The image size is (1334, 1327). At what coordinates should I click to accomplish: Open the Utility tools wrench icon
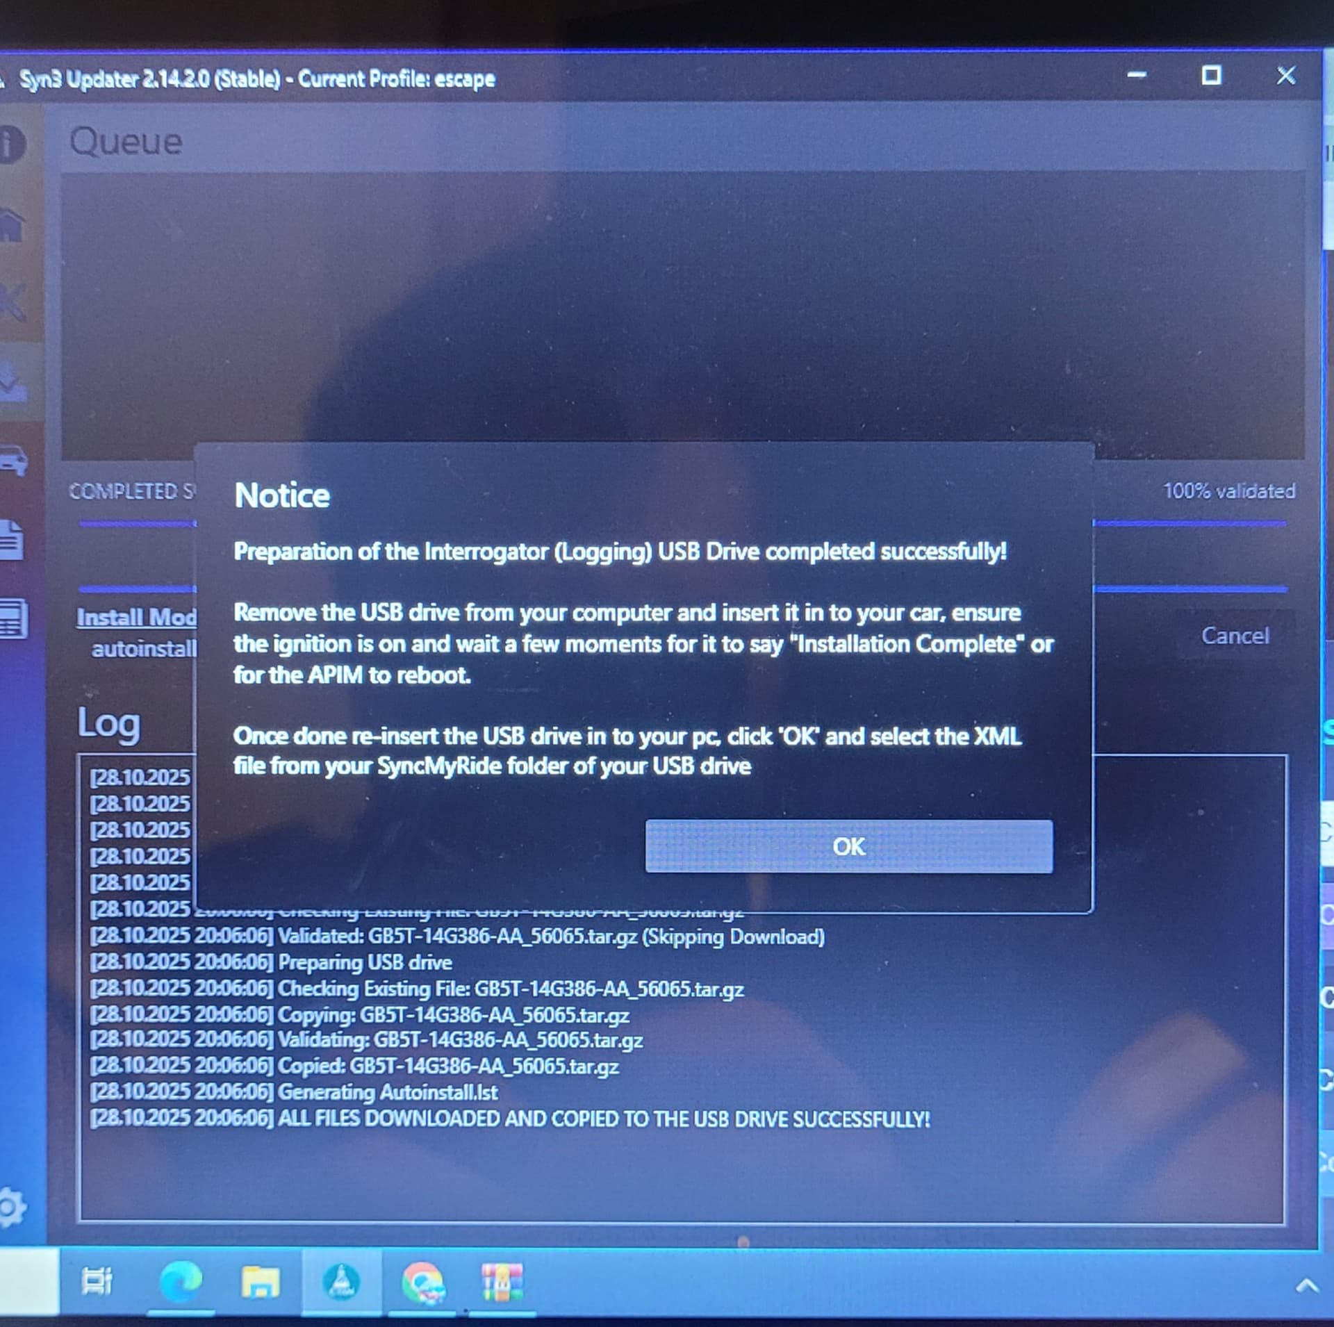[x=13, y=303]
